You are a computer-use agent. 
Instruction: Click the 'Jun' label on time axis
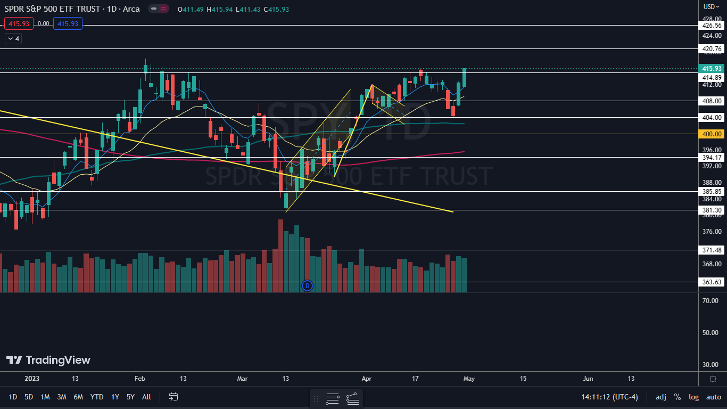point(588,379)
